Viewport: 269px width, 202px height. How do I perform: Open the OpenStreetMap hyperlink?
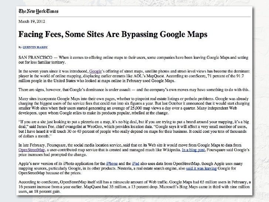point(31,150)
